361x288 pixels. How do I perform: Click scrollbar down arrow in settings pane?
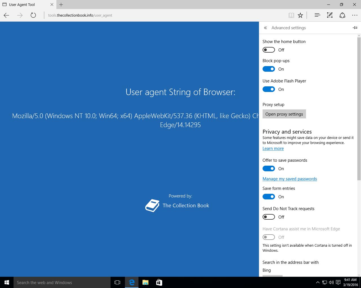click(359, 275)
